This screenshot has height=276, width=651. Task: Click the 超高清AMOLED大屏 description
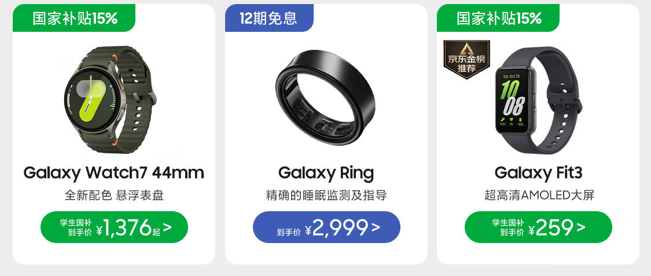point(539,195)
